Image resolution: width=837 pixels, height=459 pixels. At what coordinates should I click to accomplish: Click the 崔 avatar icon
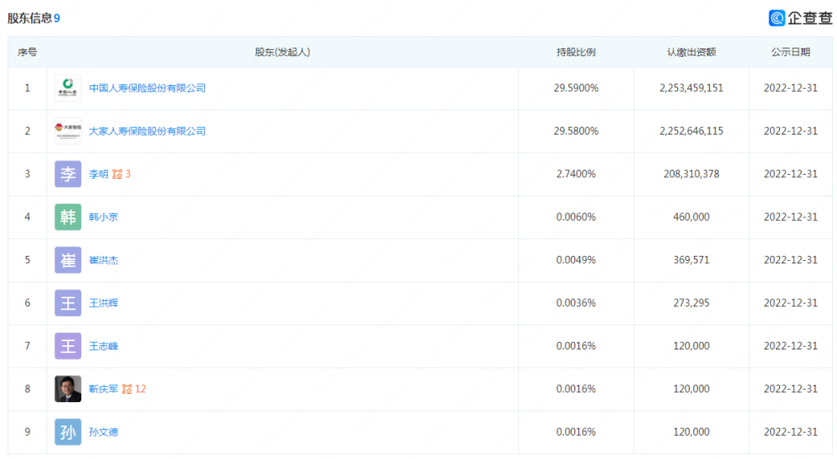68,260
